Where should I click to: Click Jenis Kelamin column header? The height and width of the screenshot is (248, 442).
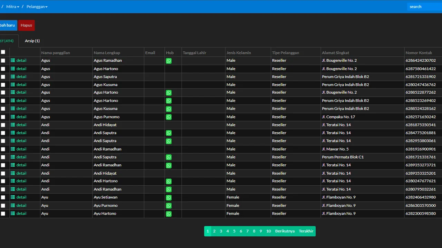239,53
